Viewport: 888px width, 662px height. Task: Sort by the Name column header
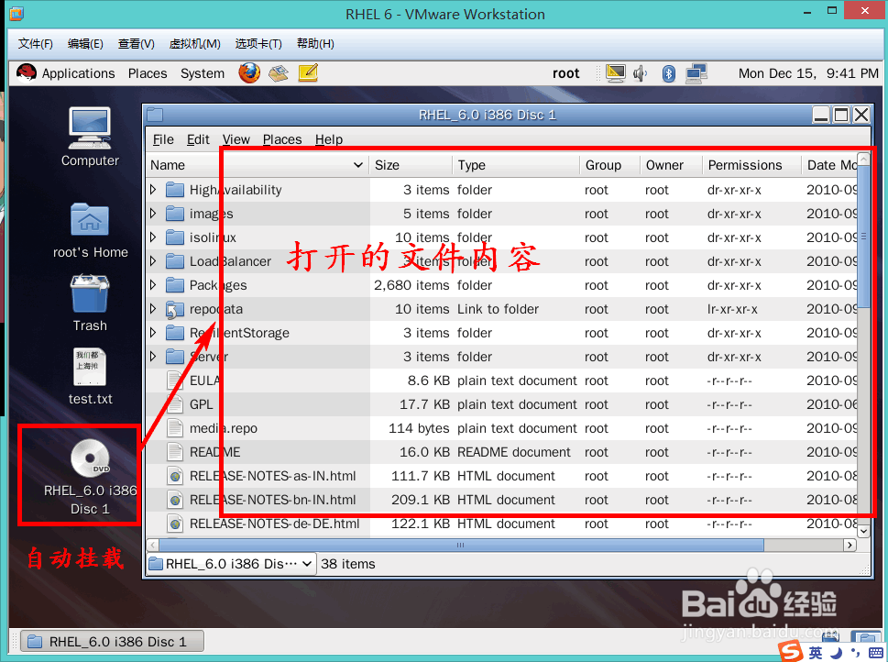(258, 165)
